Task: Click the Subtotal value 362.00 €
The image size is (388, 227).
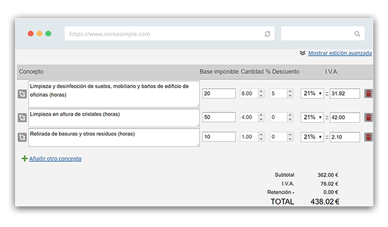Action: [328, 175]
